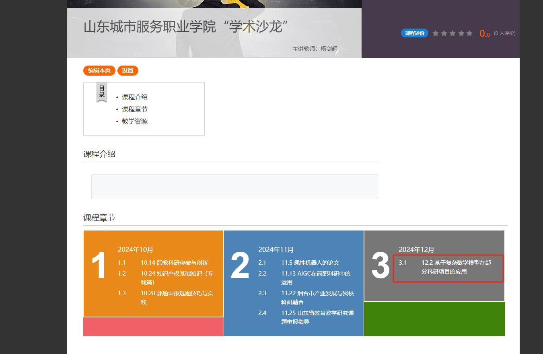Select the third rating star
543x354 pixels.
pyautogui.click(x=452, y=33)
